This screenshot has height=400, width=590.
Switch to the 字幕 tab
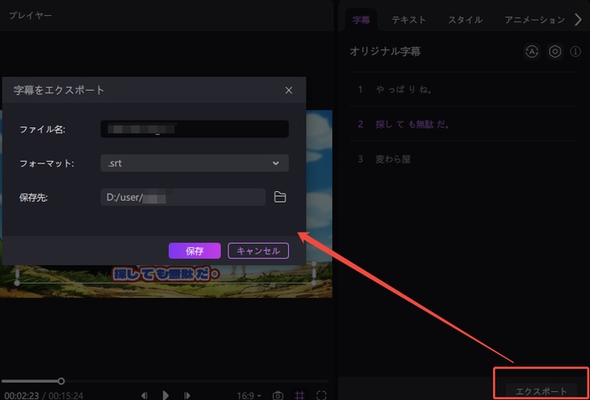point(361,20)
